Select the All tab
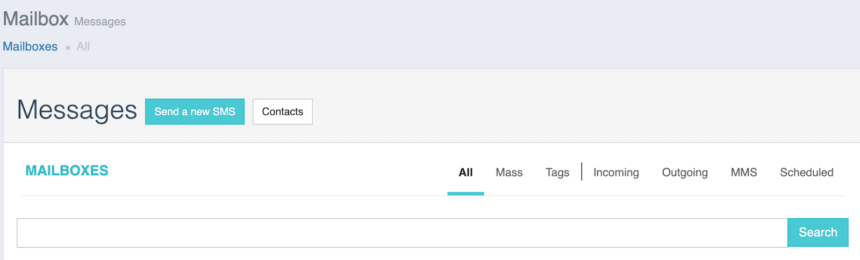The width and height of the screenshot is (860, 260). click(465, 173)
